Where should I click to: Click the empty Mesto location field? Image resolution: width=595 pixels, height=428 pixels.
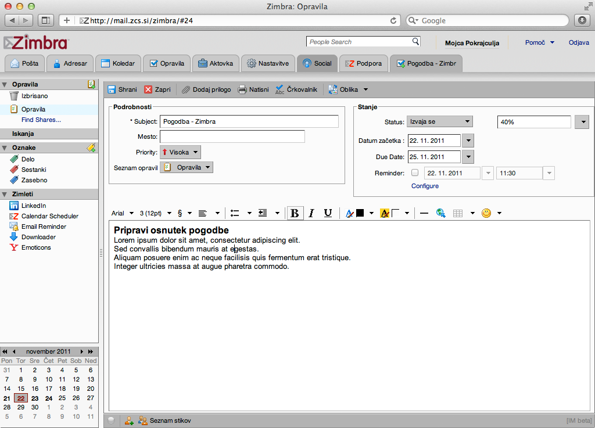click(232, 136)
